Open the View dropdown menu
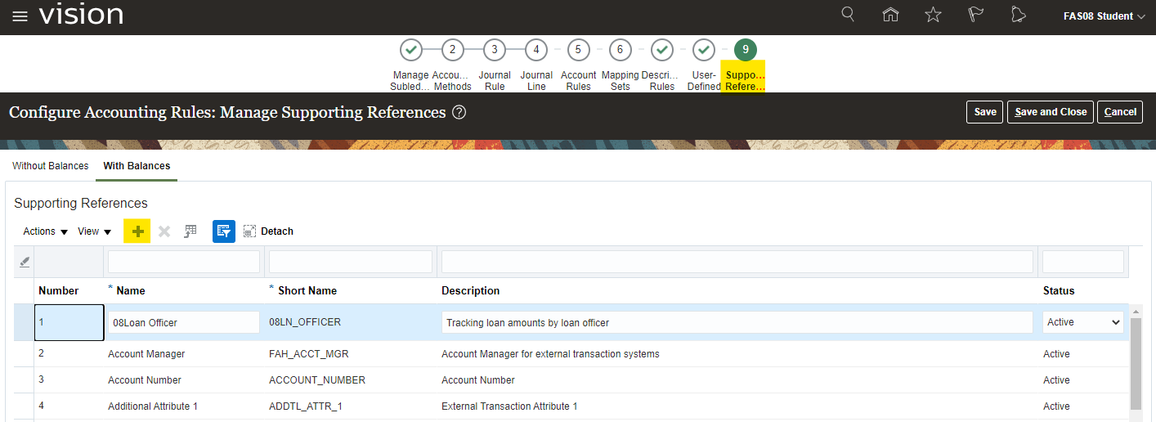Image resolution: width=1156 pixels, height=422 pixels. click(x=94, y=231)
